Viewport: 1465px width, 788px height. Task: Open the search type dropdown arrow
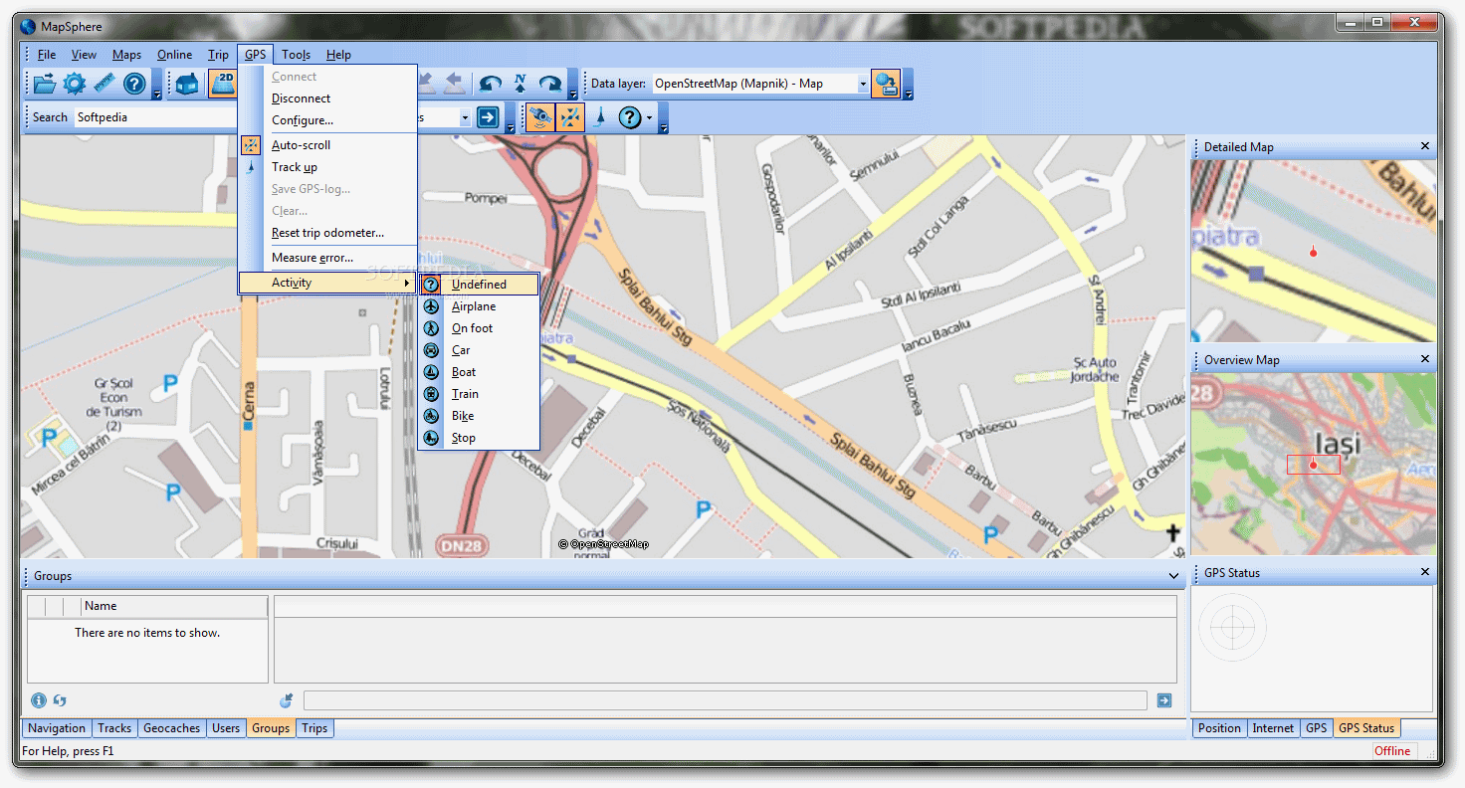(465, 117)
